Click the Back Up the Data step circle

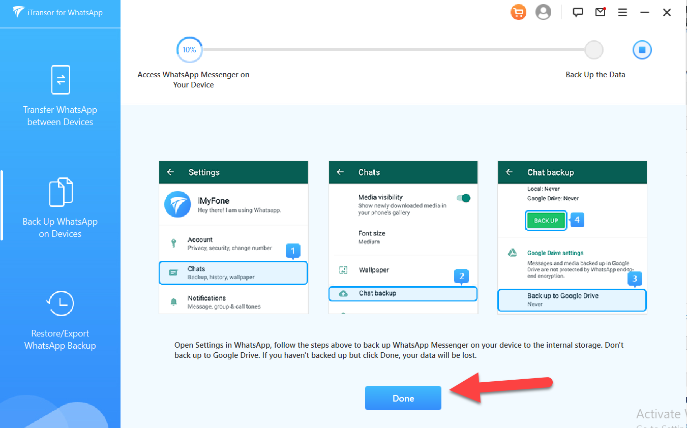593,50
